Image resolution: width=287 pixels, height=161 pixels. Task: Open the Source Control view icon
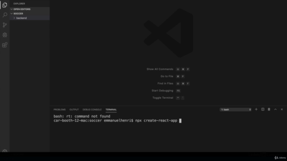5,25
